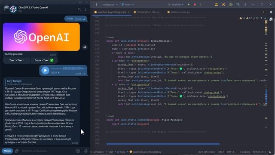The height and width of the screenshot is (155, 275).
Task: Click the "chatgpttext" string in elif line
Action: click(140, 61)
